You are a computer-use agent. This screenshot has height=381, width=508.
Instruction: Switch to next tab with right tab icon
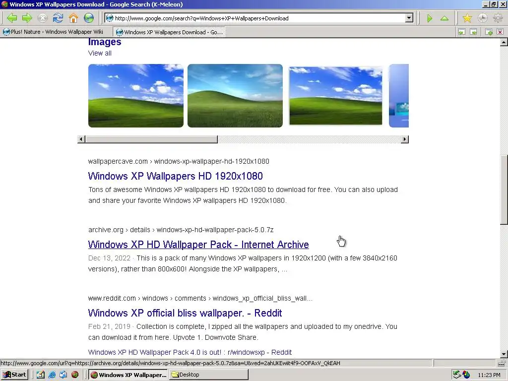pos(473,32)
